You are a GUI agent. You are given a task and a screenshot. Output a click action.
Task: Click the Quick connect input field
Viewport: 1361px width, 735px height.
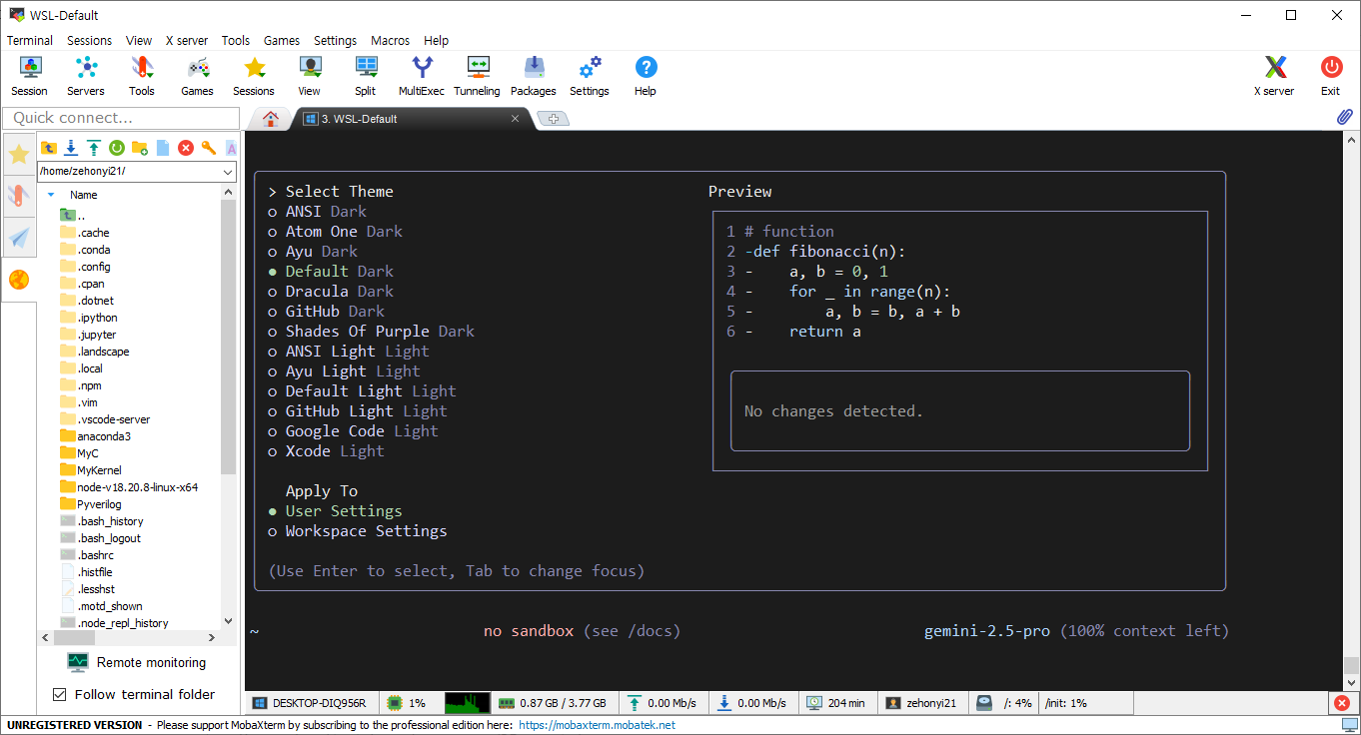click(x=121, y=118)
